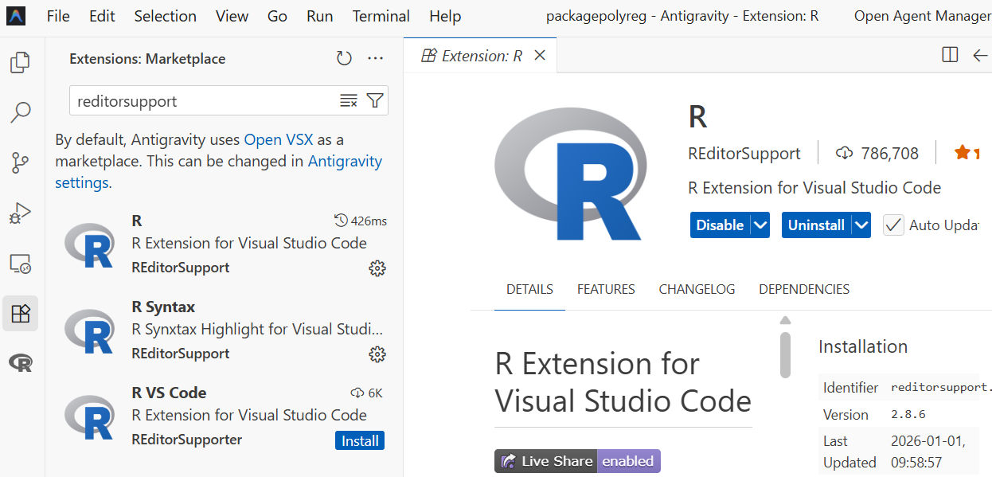Click the details pane scrollbar thumb
The image size is (992, 477).
[x=785, y=354]
